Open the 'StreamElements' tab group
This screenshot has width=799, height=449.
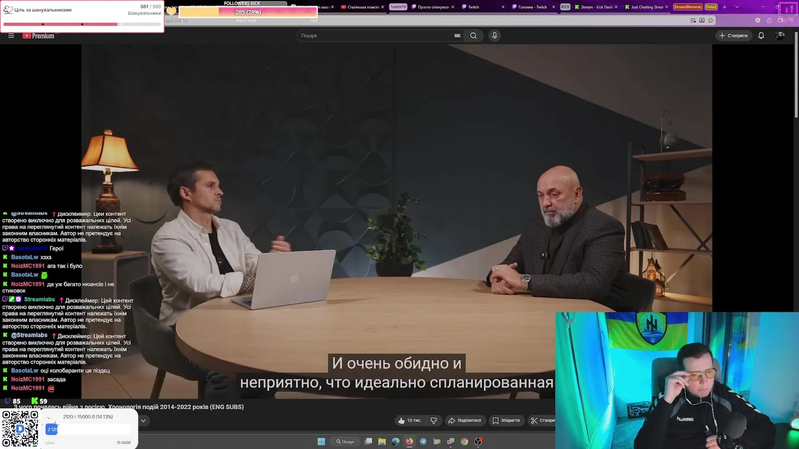pos(687,7)
